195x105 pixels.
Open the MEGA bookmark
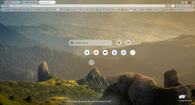(x=173, y=10)
